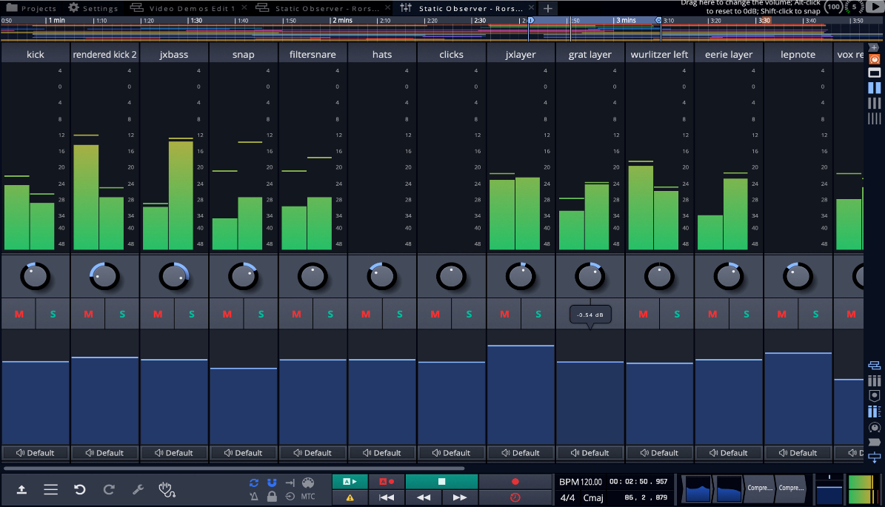Select the four-column narrow strip icon
The height and width of the screenshot is (507, 885).
875,118
